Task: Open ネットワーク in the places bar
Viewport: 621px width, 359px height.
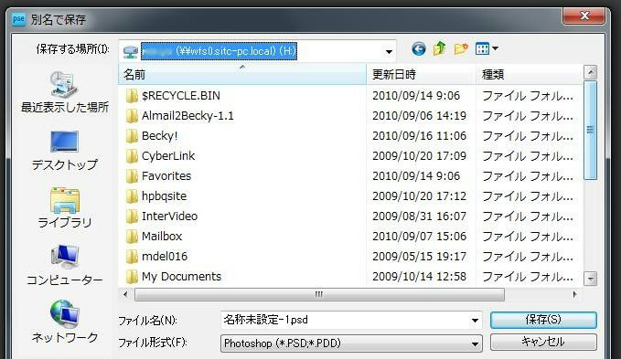Action: (65, 322)
